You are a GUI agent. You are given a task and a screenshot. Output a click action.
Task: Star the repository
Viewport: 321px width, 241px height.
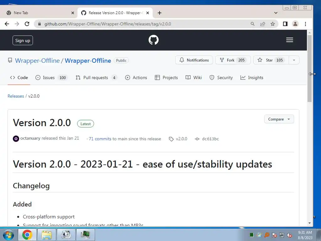coord(271,60)
